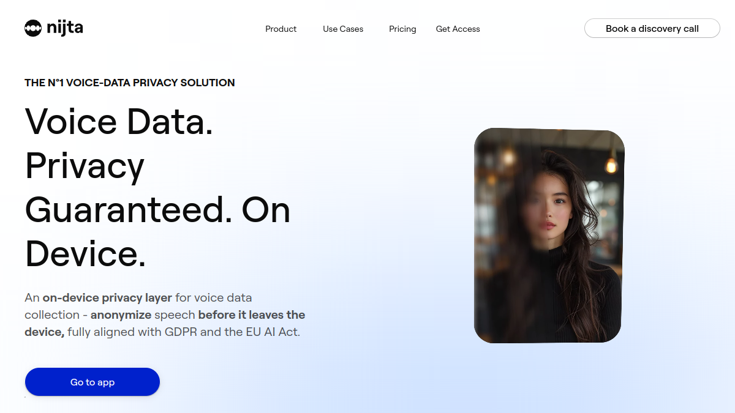Click the nijta logo in the header
Screen dimensions: 735x413
(x=54, y=28)
